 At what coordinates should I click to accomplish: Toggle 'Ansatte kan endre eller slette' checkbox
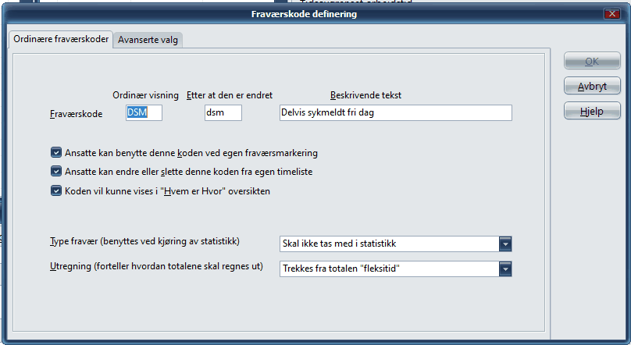[55, 171]
